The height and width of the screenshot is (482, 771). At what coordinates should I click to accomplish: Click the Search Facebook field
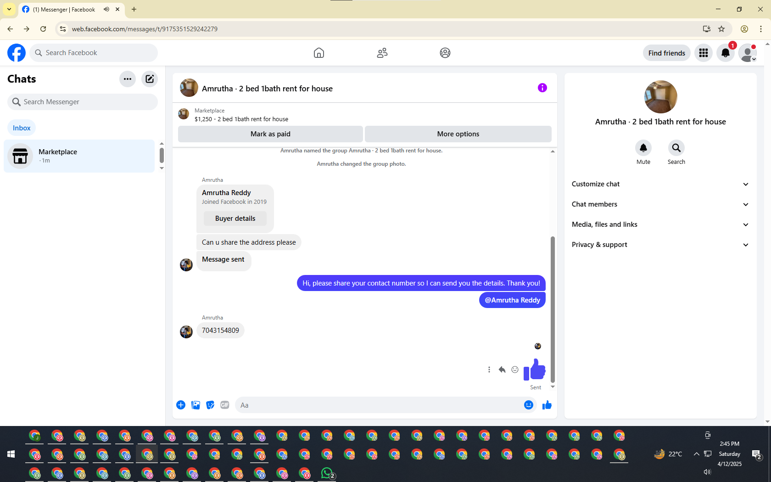point(94,53)
